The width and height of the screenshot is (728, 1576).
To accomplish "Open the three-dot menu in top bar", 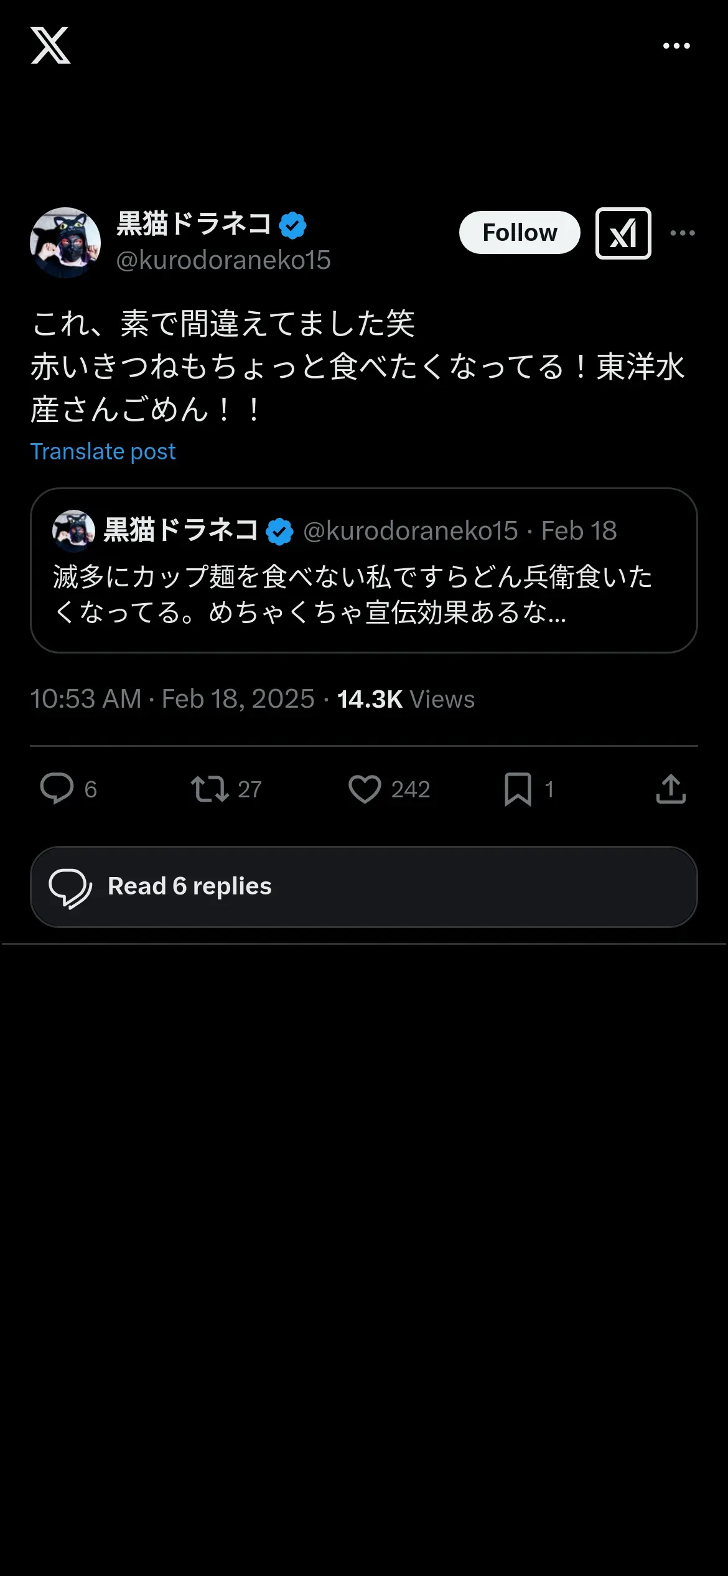I will [x=676, y=45].
